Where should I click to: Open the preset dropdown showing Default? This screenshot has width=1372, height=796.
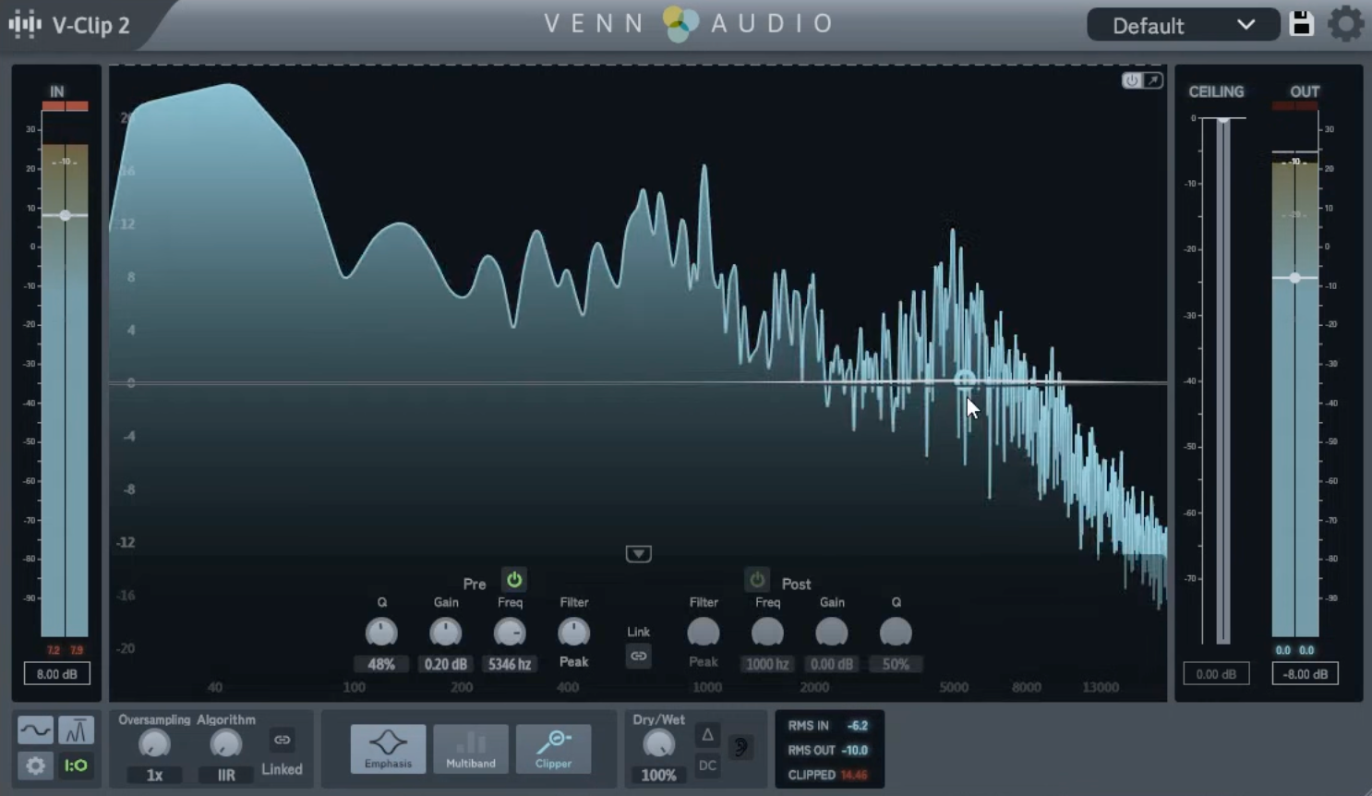tap(1183, 25)
